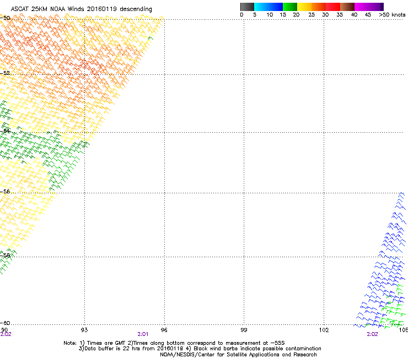Click the '2:02' time label under longitude 90
408x358 pixels.
pos(6,334)
